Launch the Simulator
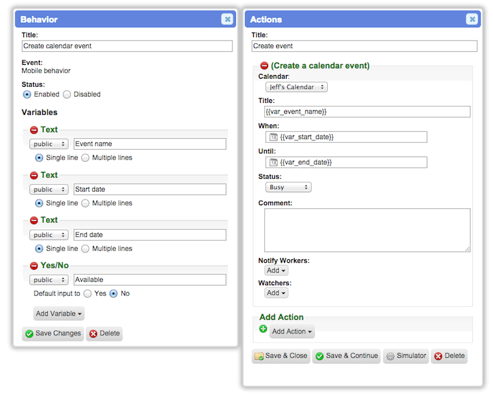 click(x=406, y=356)
